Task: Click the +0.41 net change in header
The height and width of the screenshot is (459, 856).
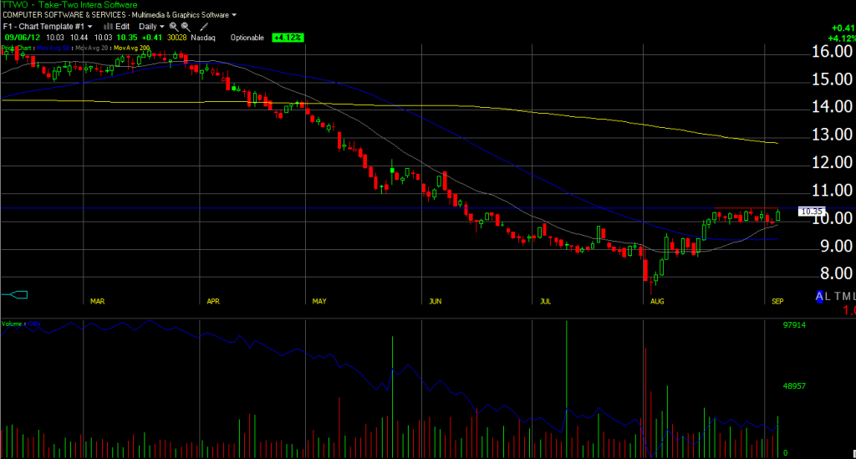Action: pyautogui.click(x=152, y=38)
